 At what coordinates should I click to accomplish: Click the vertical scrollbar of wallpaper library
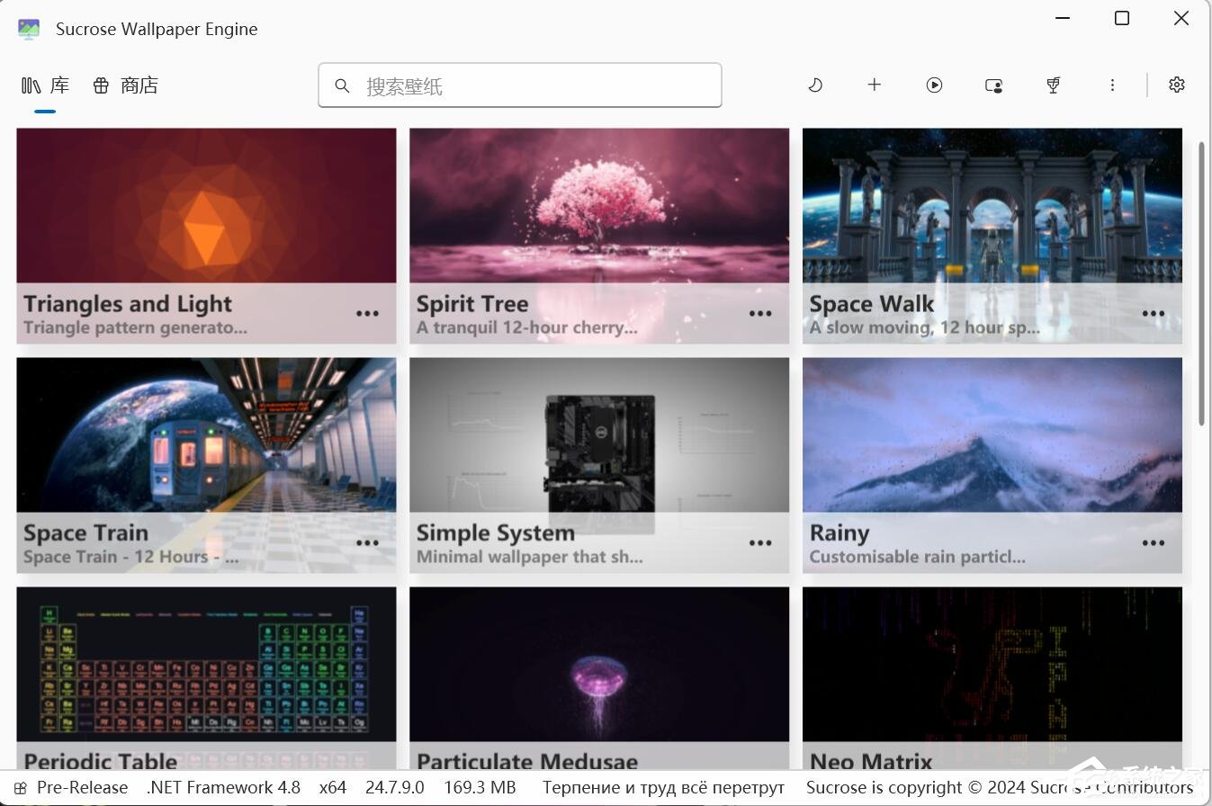(1202, 283)
